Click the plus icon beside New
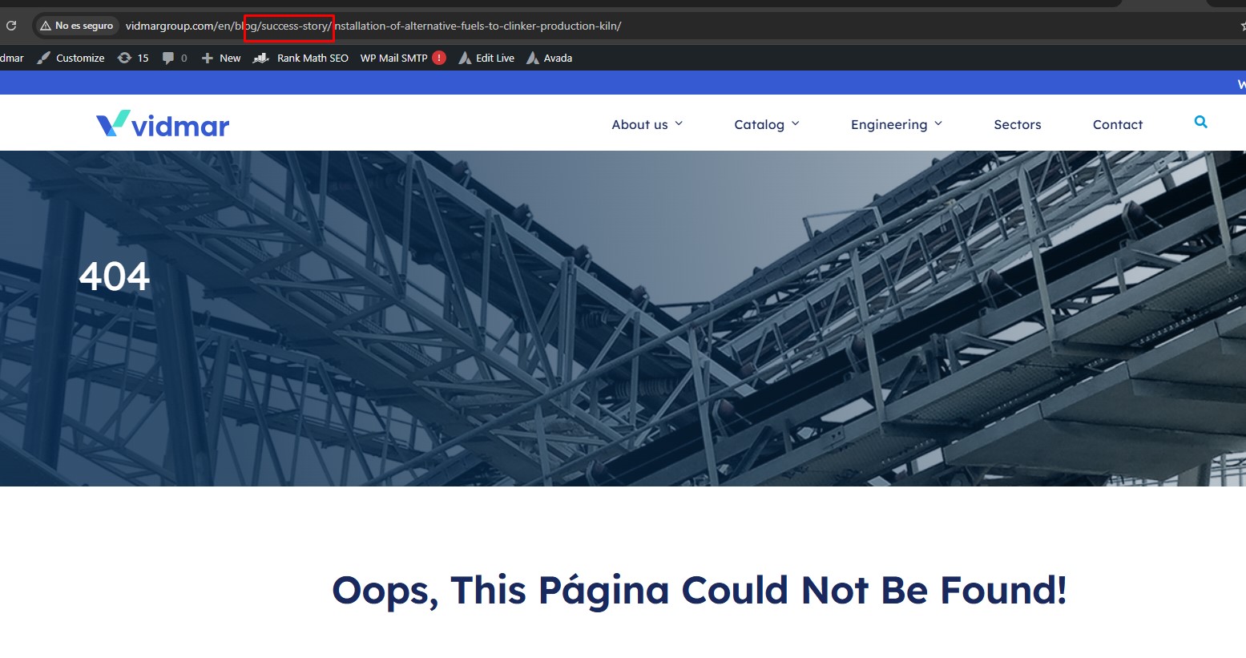This screenshot has width=1246, height=658. (x=208, y=58)
